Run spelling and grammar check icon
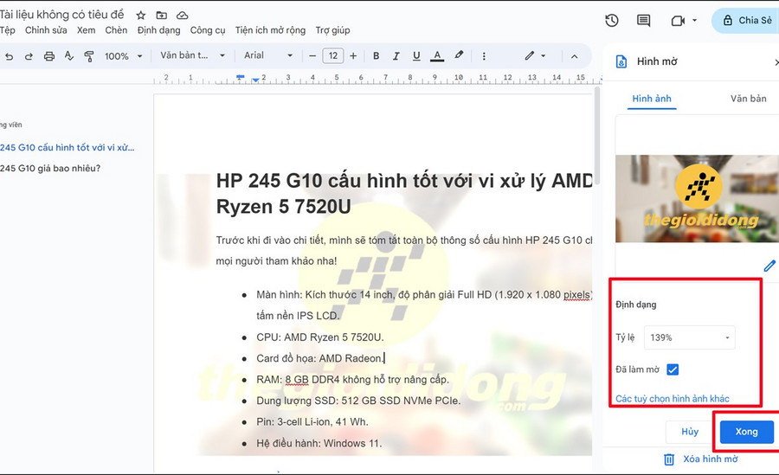The width and height of the screenshot is (779, 475). point(69,56)
